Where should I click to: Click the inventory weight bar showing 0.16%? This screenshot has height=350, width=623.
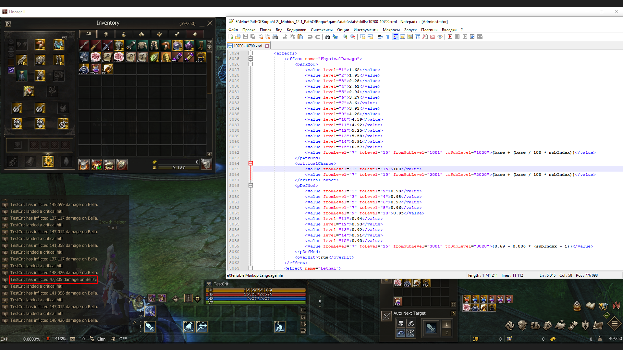(x=178, y=168)
